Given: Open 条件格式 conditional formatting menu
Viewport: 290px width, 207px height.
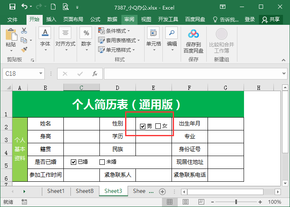Looking at the screenshot, I should point(114,31).
